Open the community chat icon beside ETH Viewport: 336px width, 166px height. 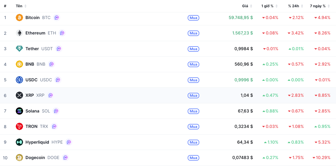pyautogui.click(x=62, y=33)
